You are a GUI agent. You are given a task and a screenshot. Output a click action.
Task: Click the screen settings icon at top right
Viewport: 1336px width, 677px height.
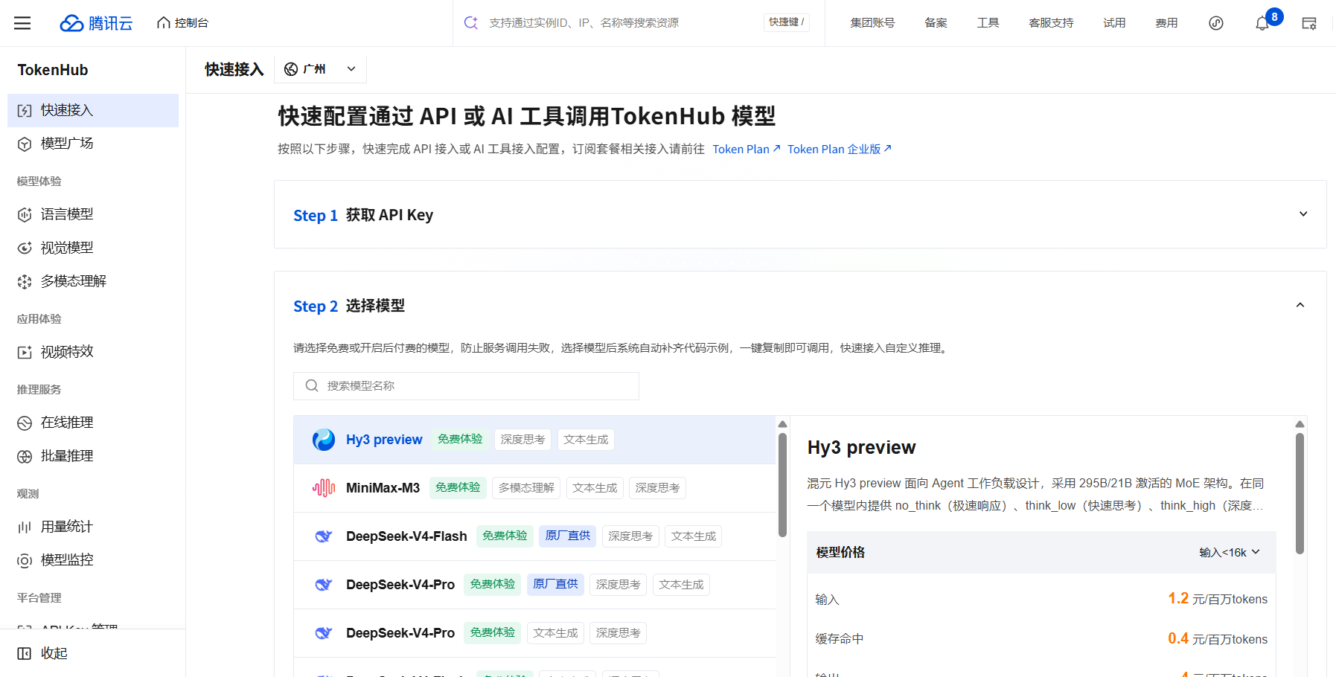(x=1309, y=23)
